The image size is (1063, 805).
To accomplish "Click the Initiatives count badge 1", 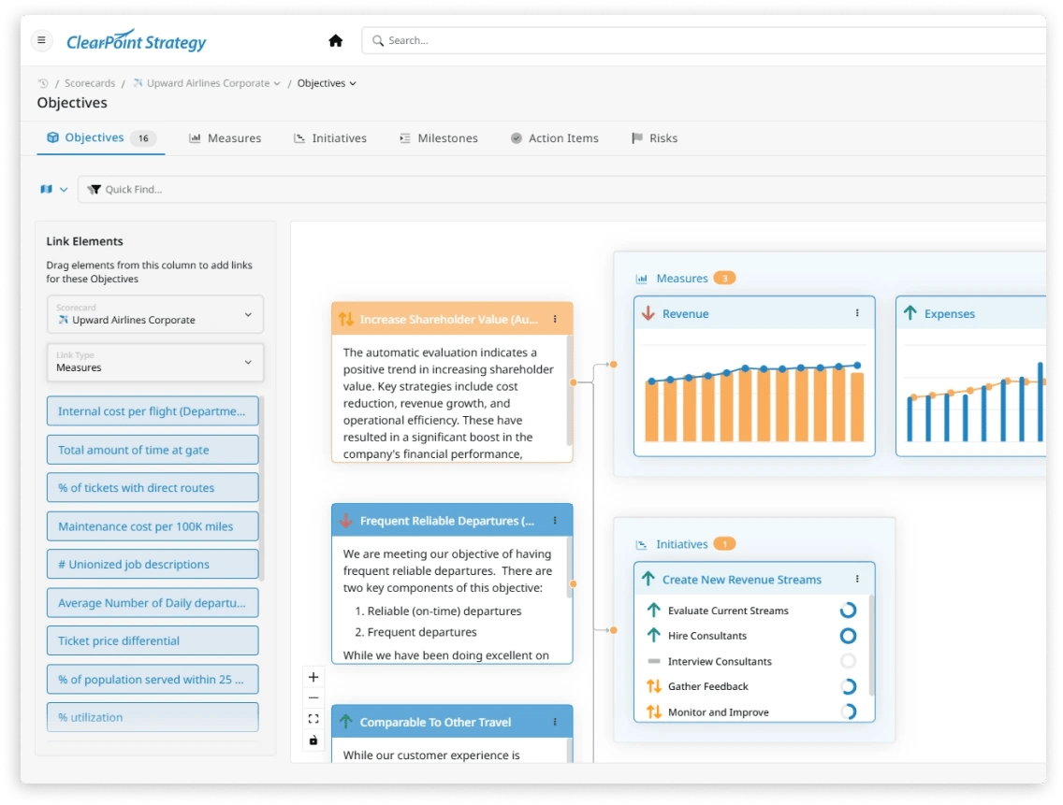I will click(x=724, y=544).
